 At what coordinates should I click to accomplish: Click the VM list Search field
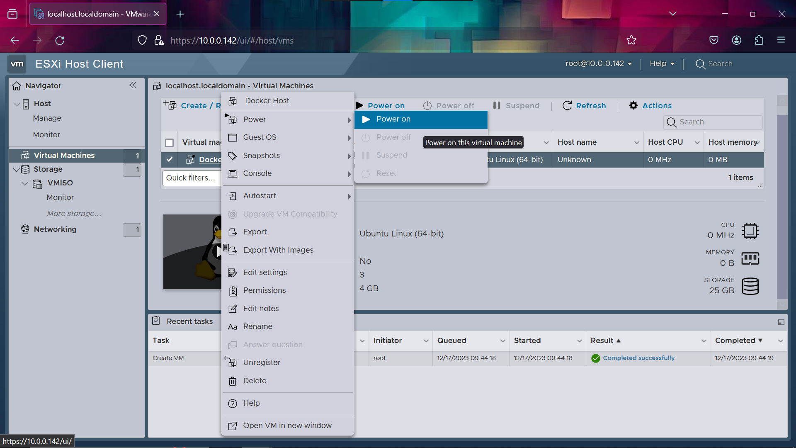point(713,122)
